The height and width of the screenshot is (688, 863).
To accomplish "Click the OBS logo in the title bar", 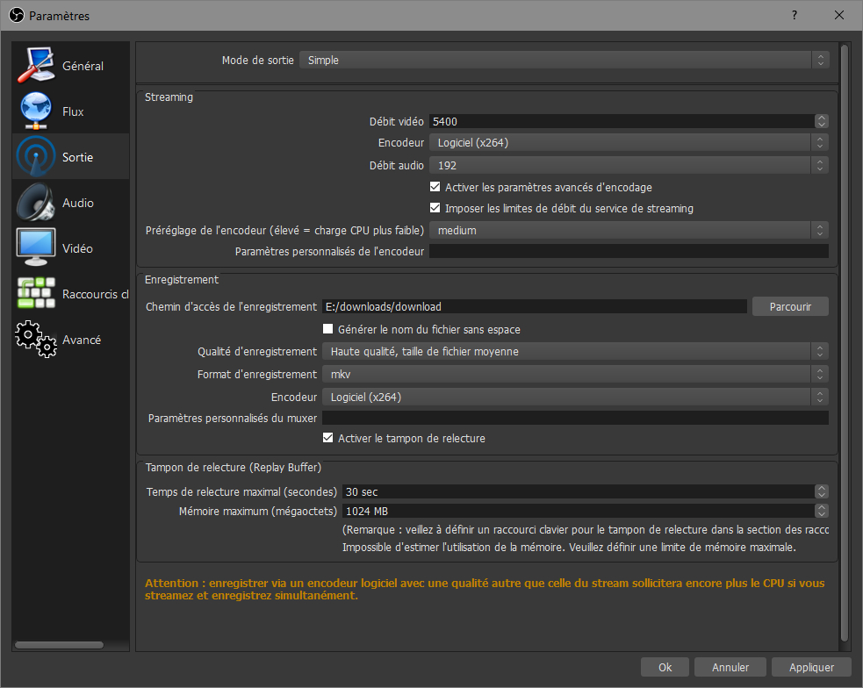I will [17, 16].
